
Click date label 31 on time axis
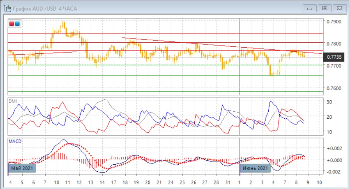click(228, 183)
